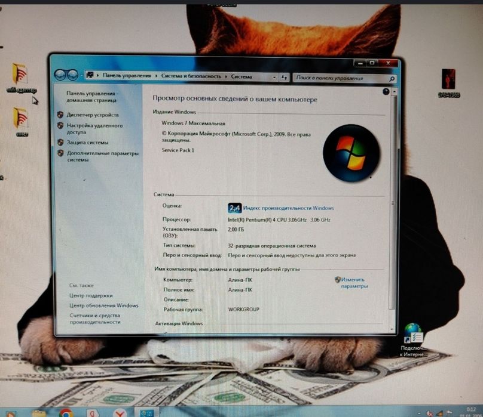Click the Windows logo in System window
Image resolution: width=483 pixels, height=417 pixels.
351,153
